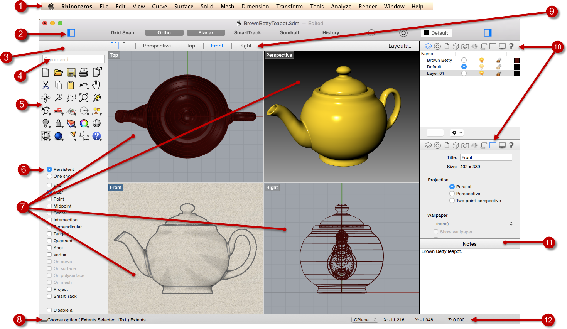
Task: Open the Lock objects tool
Action: pos(58,123)
